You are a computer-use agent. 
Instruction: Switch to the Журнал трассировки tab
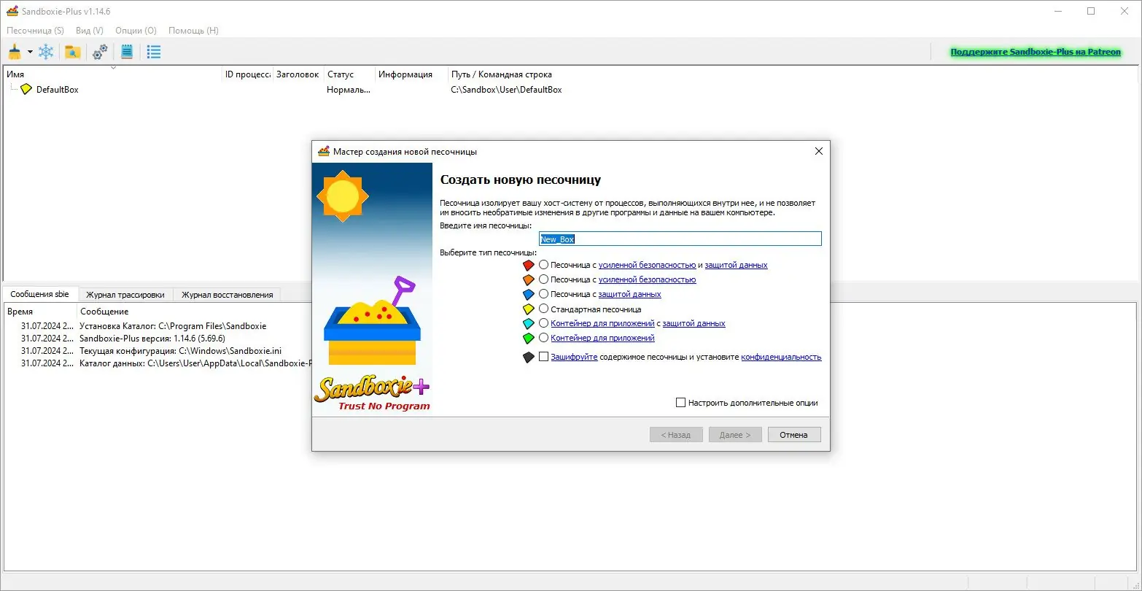coord(125,295)
